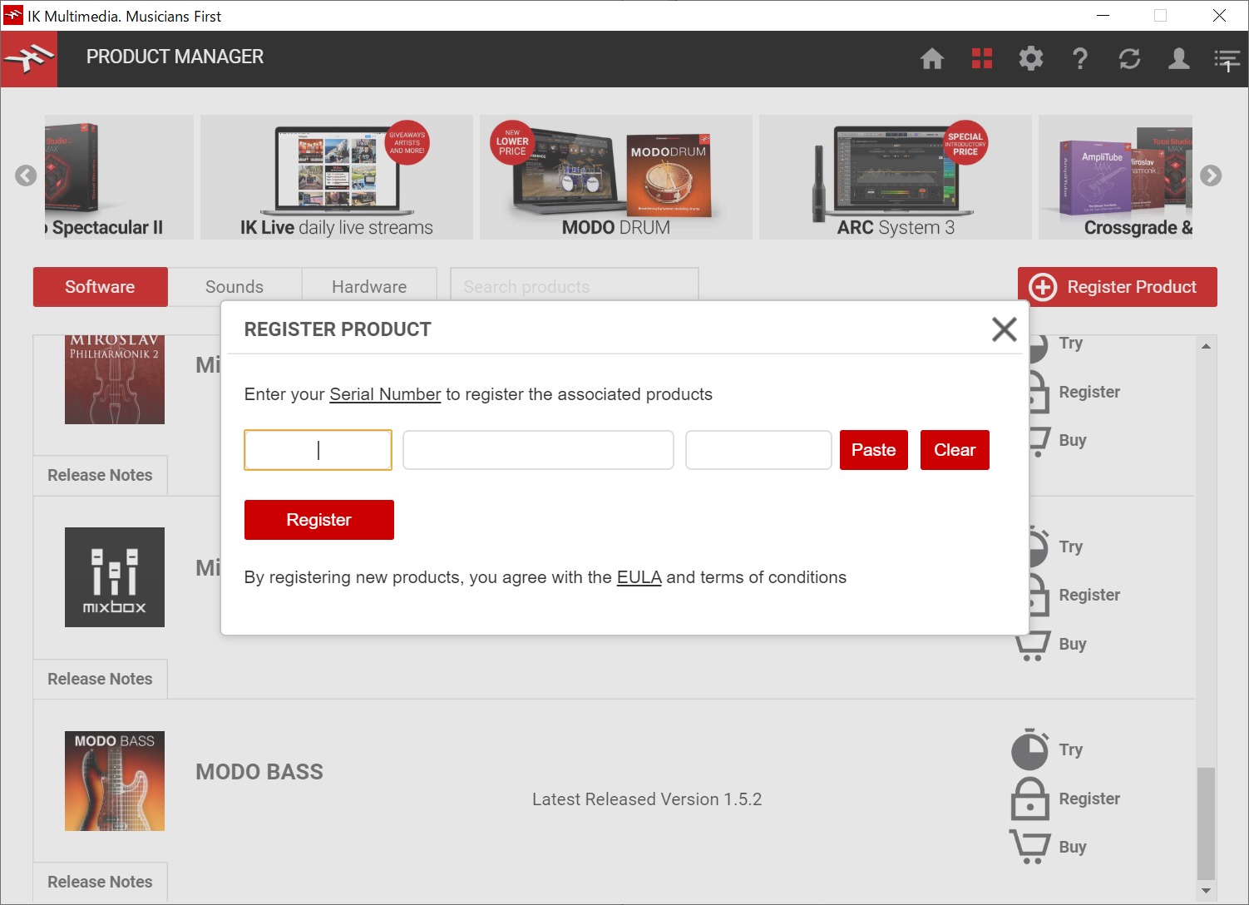
Task: Click Buy text for Miroslav Philharmonik row
Action: tap(1073, 440)
